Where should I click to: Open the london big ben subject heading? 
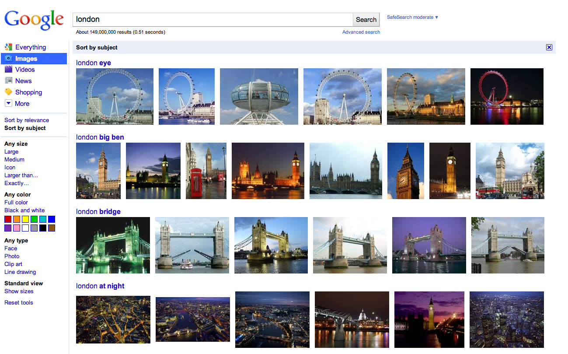point(100,137)
